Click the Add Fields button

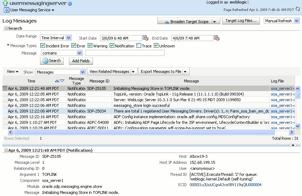click(81, 61)
